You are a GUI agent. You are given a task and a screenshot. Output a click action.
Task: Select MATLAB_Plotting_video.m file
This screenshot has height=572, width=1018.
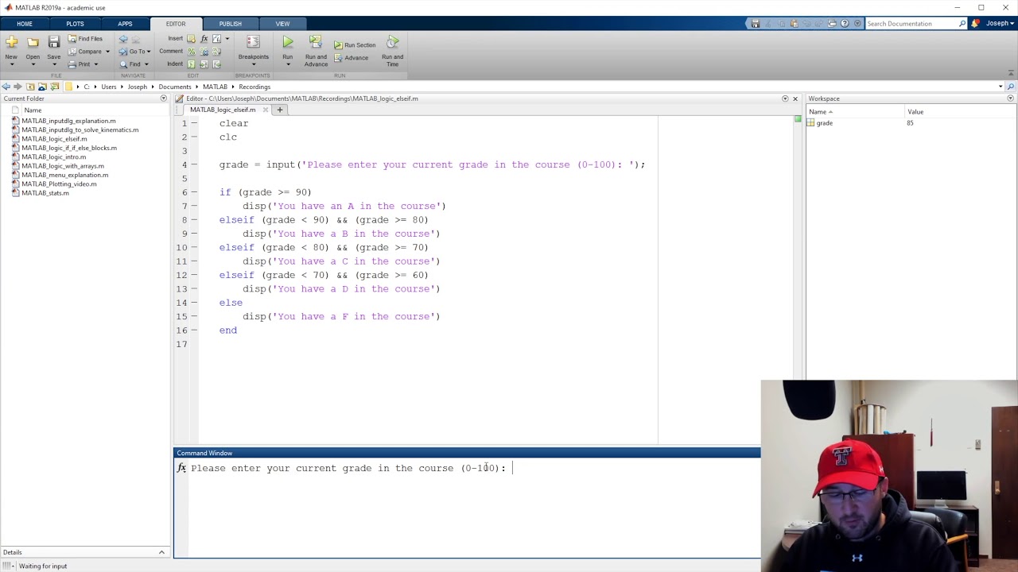[x=59, y=184]
